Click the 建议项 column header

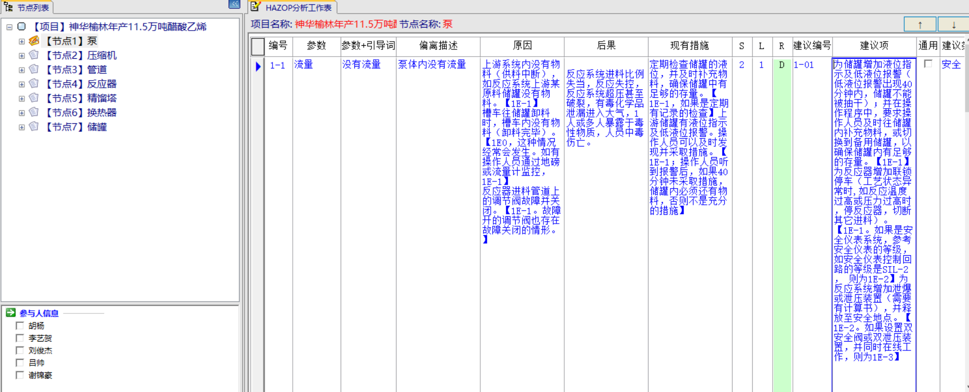tap(874, 46)
